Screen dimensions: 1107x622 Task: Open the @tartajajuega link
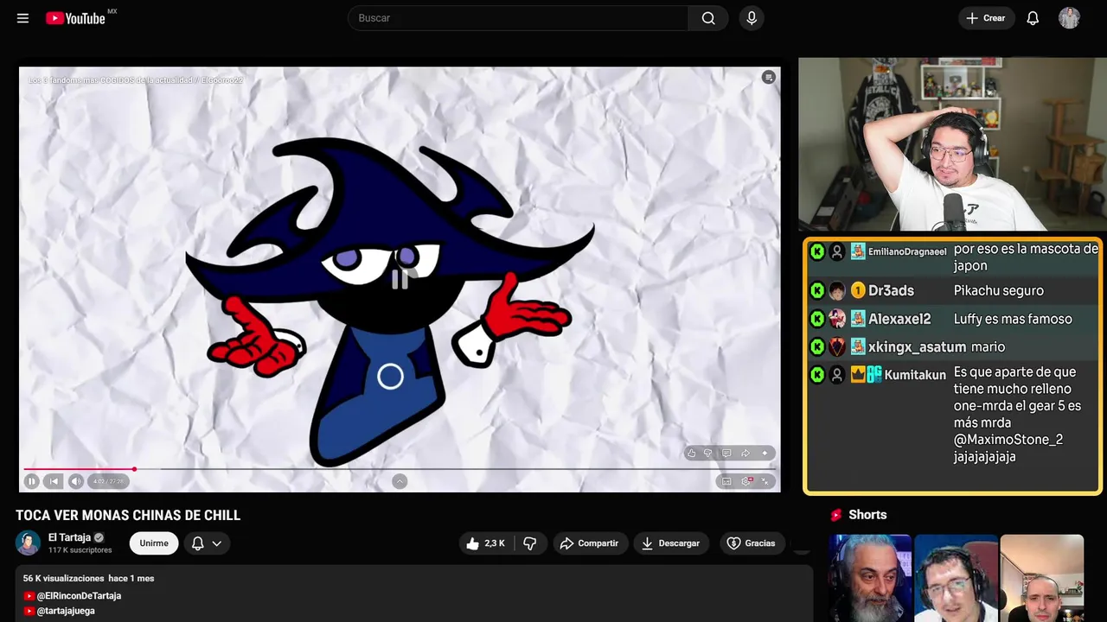tap(66, 611)
